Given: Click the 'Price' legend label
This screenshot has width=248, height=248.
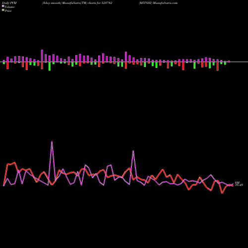Looking at the screenshot, I should coord(8,11).
